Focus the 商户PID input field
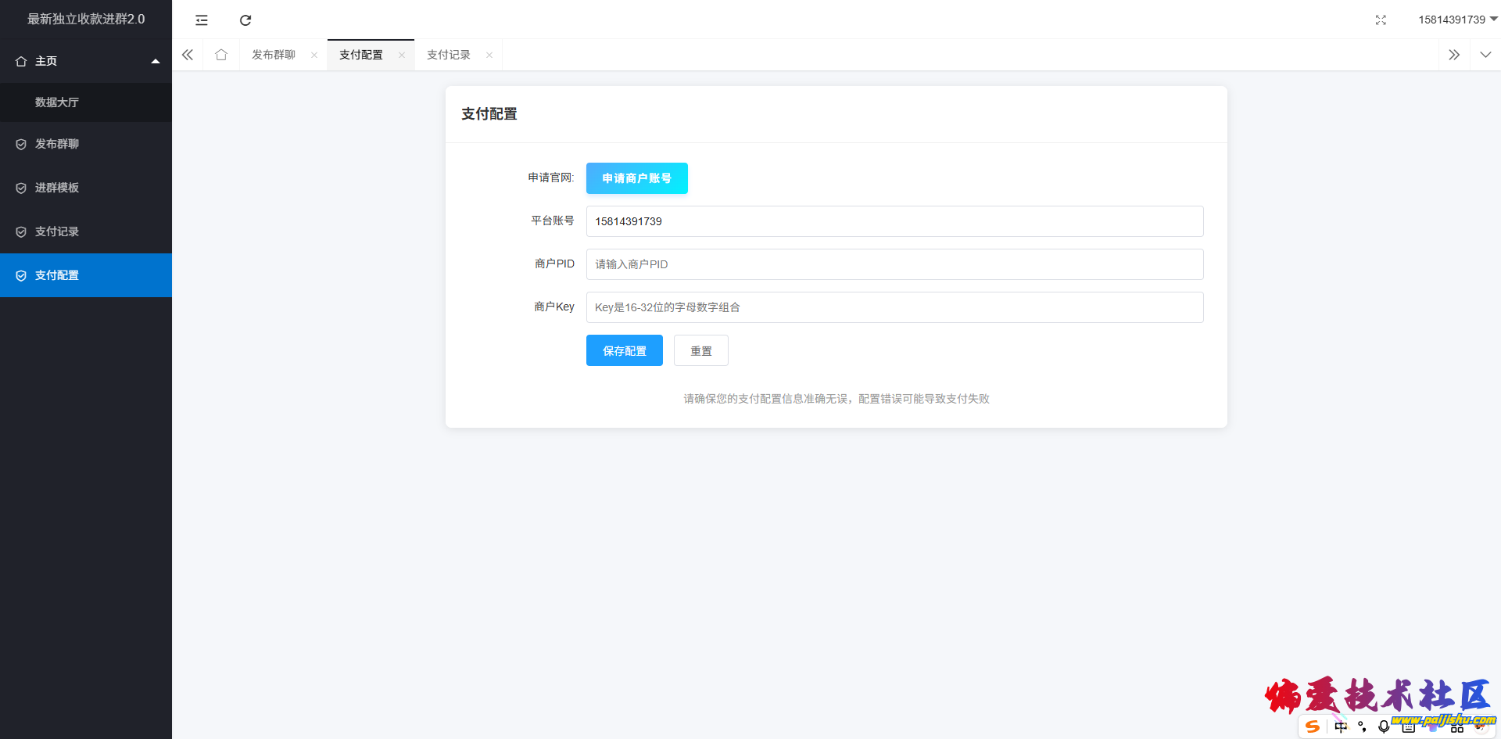 click(894, 264)
